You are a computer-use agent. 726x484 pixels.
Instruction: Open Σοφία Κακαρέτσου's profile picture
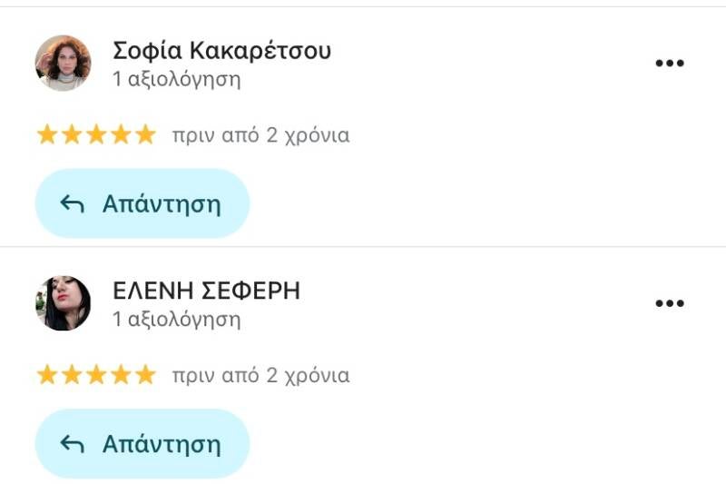63,63
